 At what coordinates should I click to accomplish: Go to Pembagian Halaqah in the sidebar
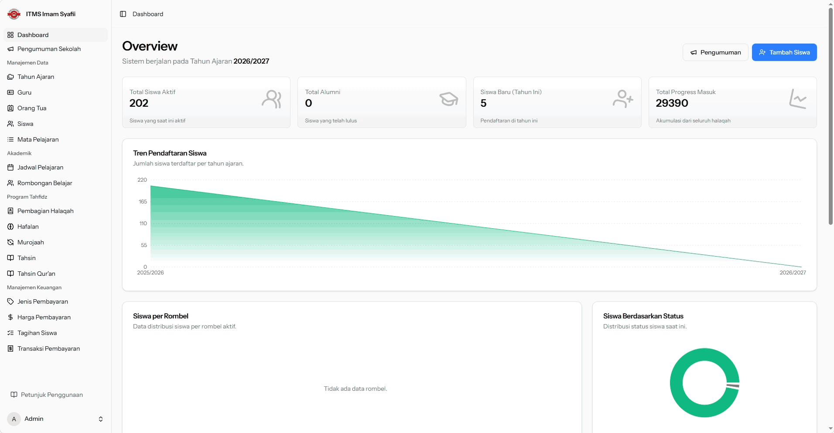pyautogui.click(x=55, y=211)
